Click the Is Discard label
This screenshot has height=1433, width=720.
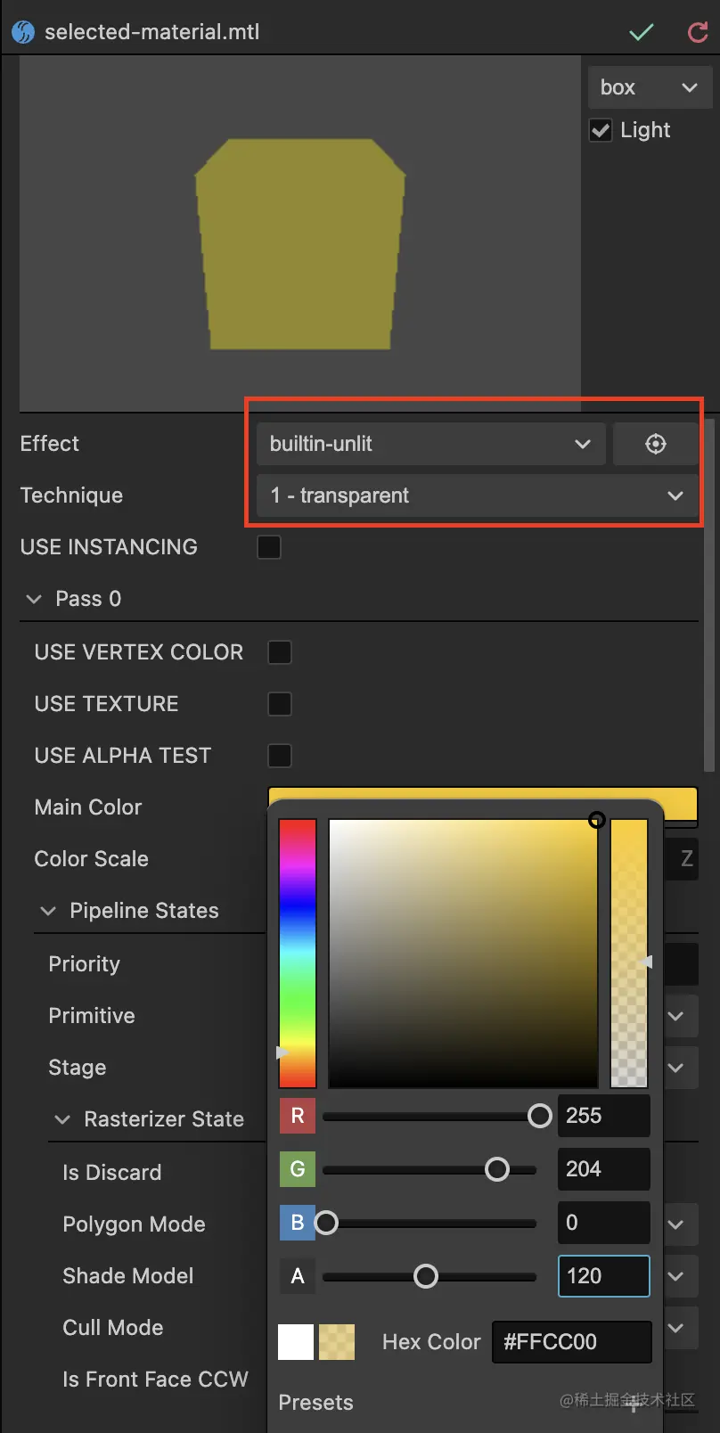[x=112, y=1173]
